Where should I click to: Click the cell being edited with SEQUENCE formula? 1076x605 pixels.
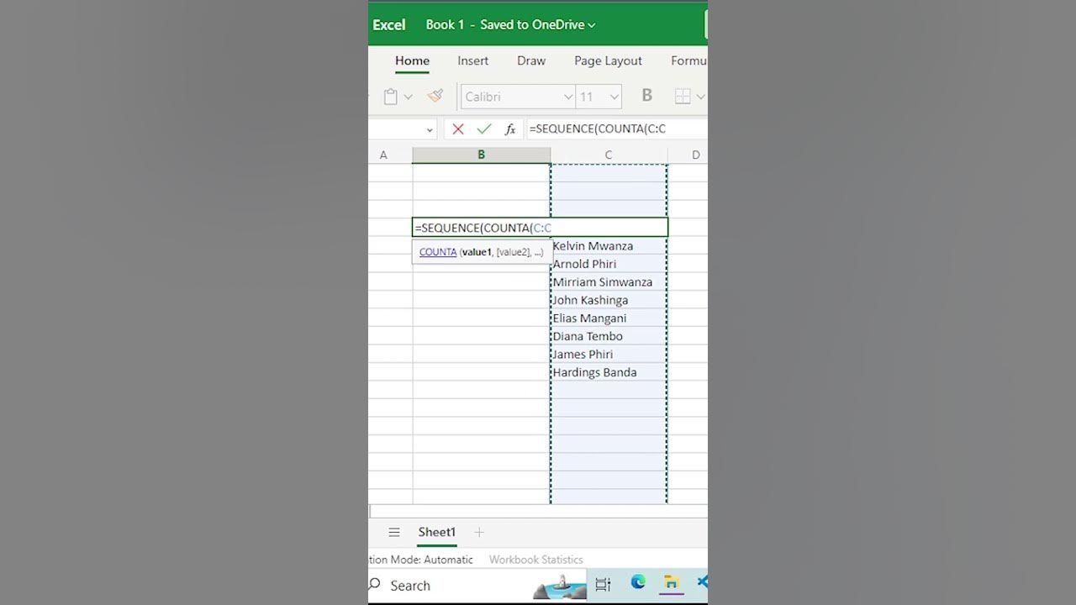click(x=540, y=228)
